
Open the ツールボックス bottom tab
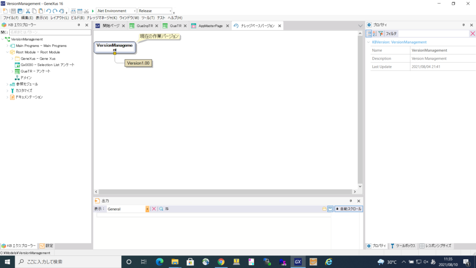click(403, 246)
